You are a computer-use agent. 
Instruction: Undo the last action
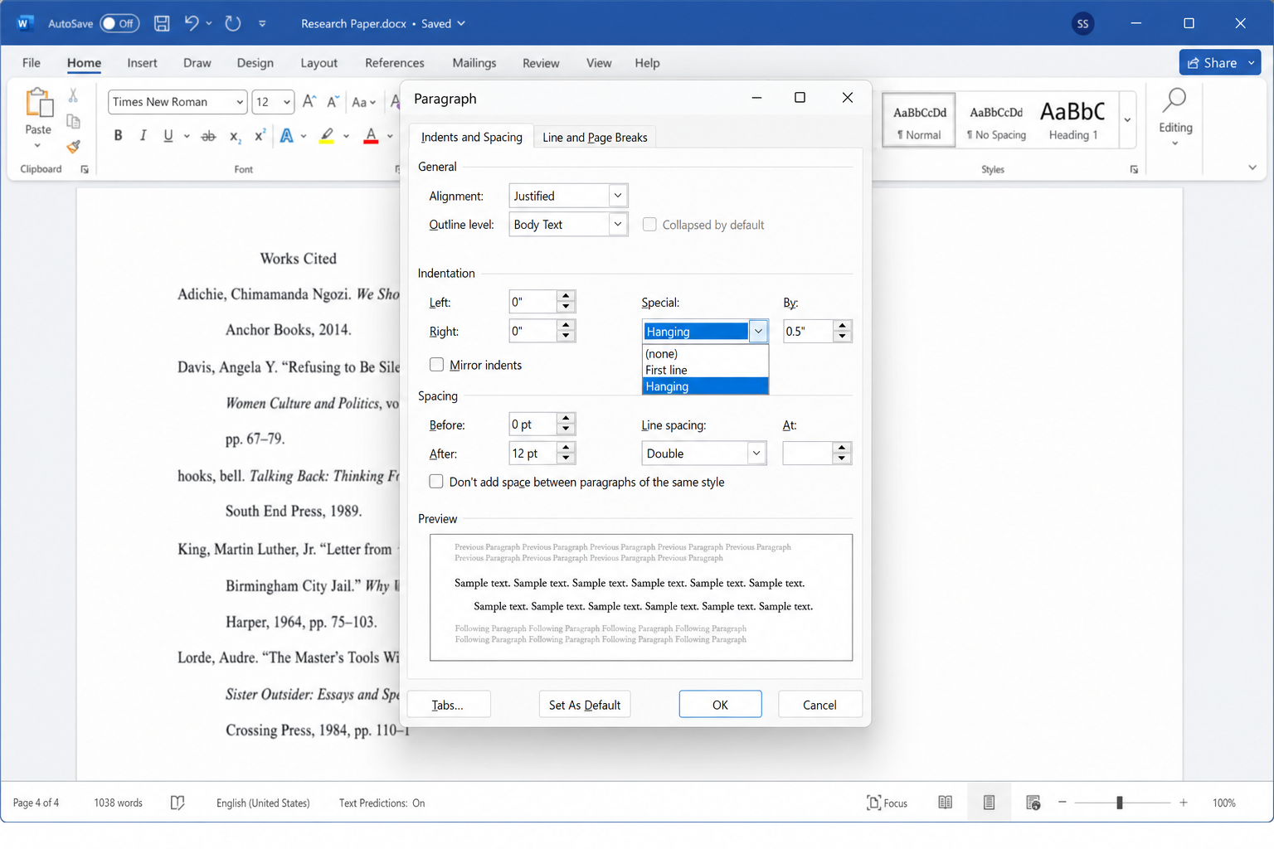pos(191,23)
